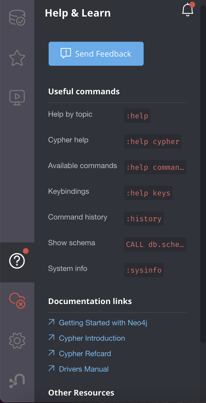Open the Drivers Manual link
Image resolution: width=206 pixels, height=403 pixels.
point(84,369)
